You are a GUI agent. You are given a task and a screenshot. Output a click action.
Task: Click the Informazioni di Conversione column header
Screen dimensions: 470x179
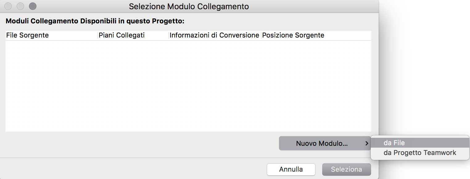pos(214,35)
